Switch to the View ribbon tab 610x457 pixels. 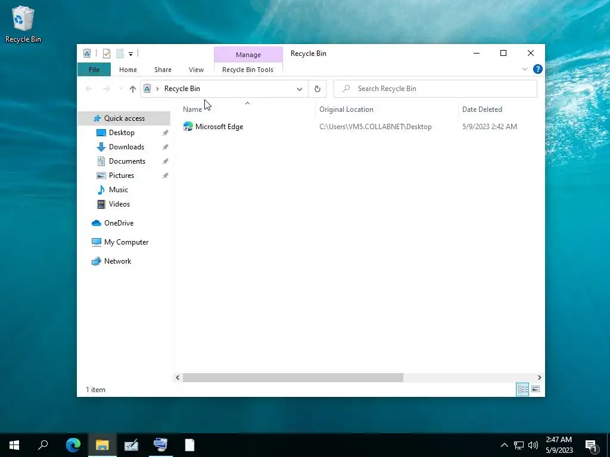[x=196, y=70]
